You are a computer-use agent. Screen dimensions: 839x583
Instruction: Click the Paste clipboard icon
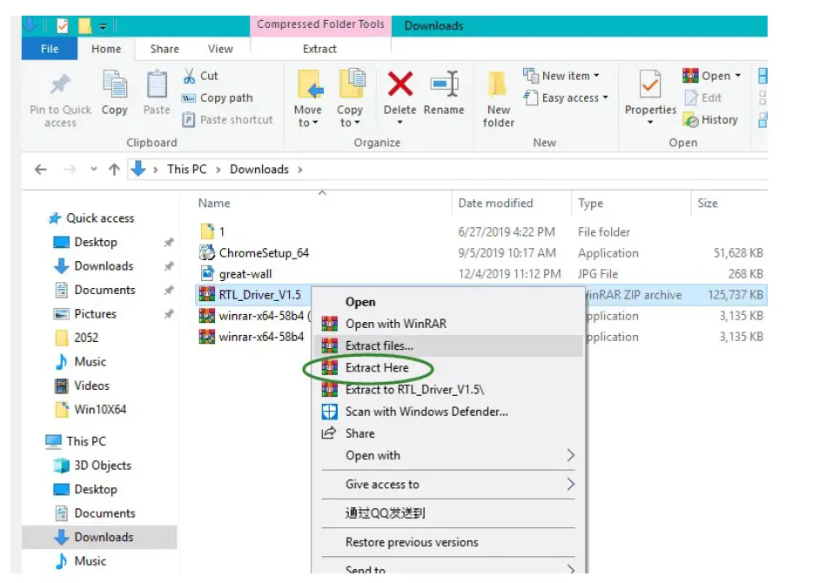click(x=157, y=84)
